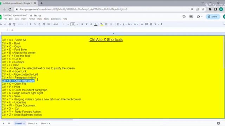This screenshot has height=126, width=225.
Task: Open the text wrapping dropdown
Action: pyautogui.click(x=130, y=24)
